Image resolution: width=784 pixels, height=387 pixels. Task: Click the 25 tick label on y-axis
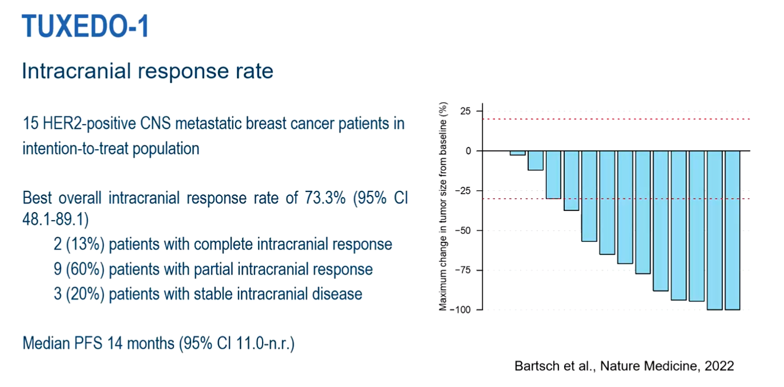click(x=466, y=111)
